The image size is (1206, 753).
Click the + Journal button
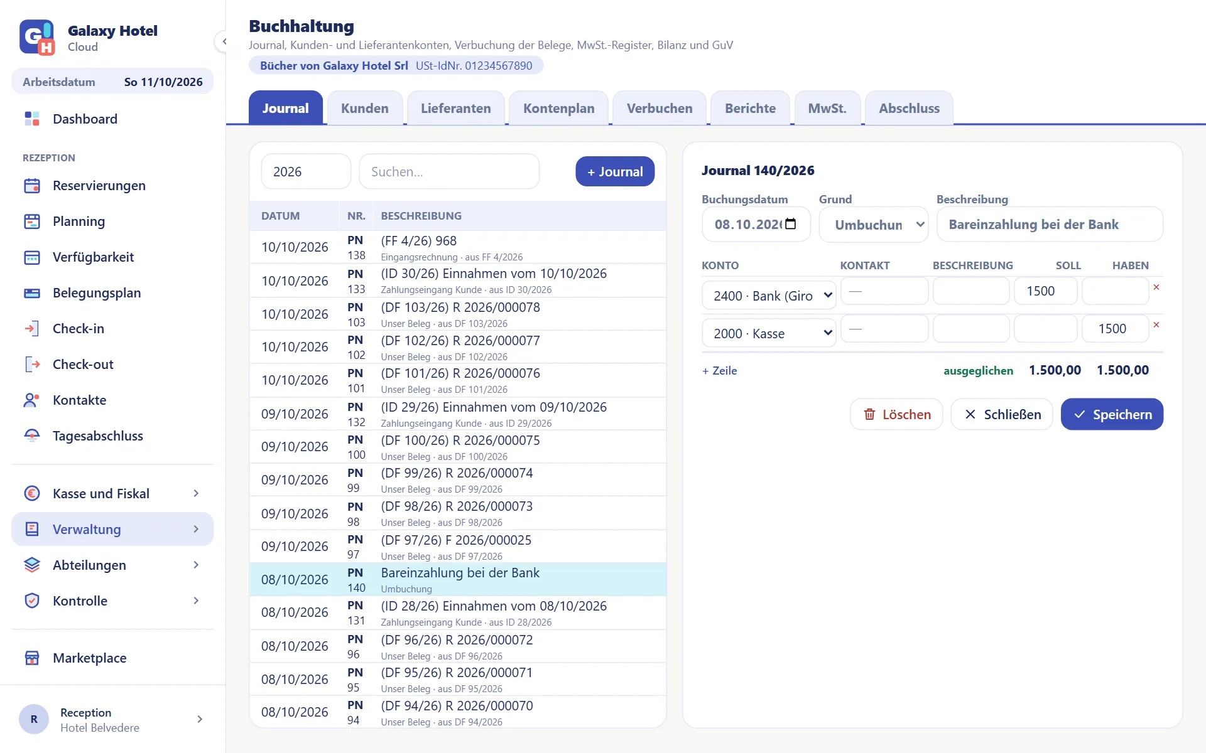tap(615, 171)
